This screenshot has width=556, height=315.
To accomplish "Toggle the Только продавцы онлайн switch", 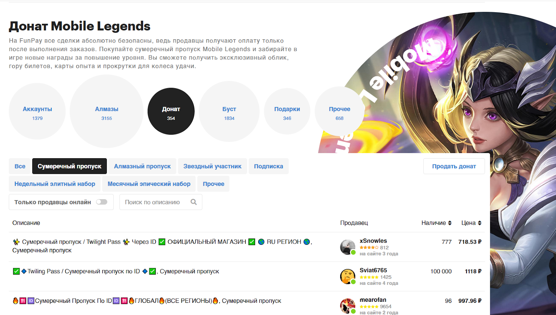I will [x=102, y=202].
